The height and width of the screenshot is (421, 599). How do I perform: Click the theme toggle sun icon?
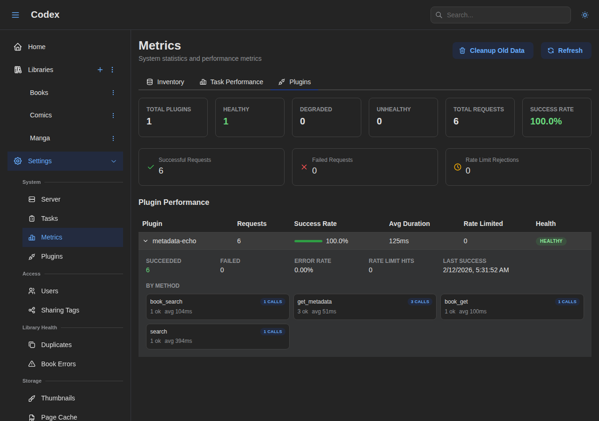click(x=584, y=15)
